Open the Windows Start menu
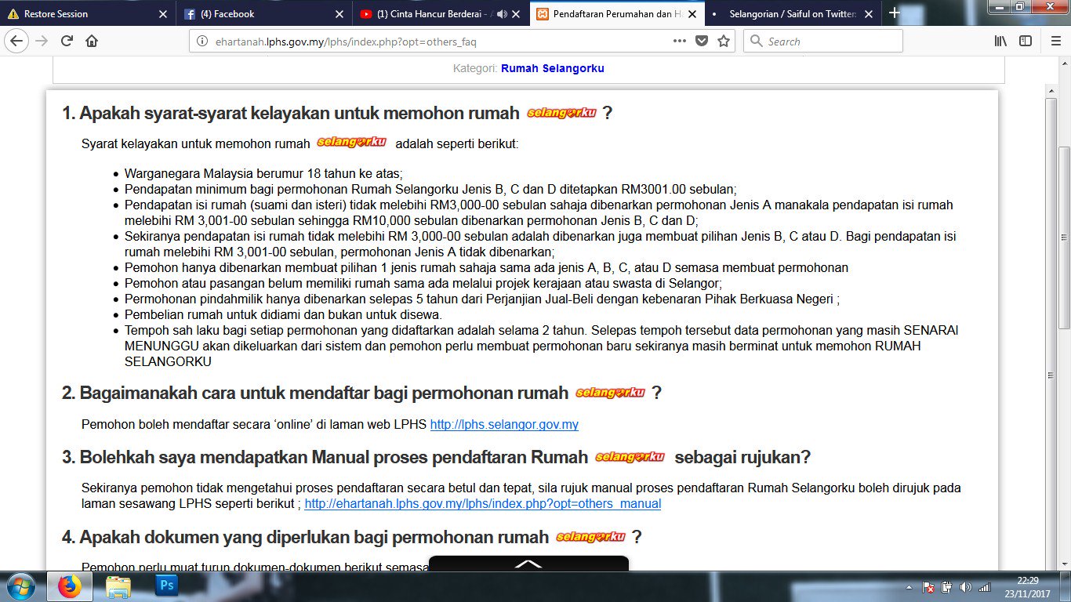 tap(19, 586)
